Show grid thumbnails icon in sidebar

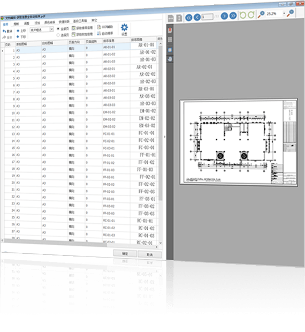click(170, 40)
